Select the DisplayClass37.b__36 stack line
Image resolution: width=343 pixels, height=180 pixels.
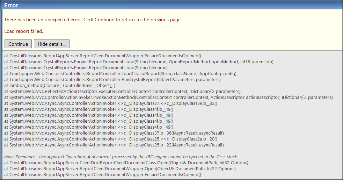(x=114, y=133)
